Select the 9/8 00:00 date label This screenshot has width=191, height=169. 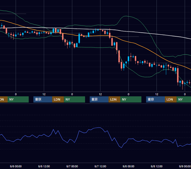[128, 166]
